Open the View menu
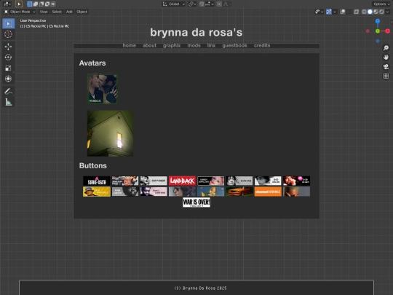This screenshot has width=393, height=295. tap(44, 12)
